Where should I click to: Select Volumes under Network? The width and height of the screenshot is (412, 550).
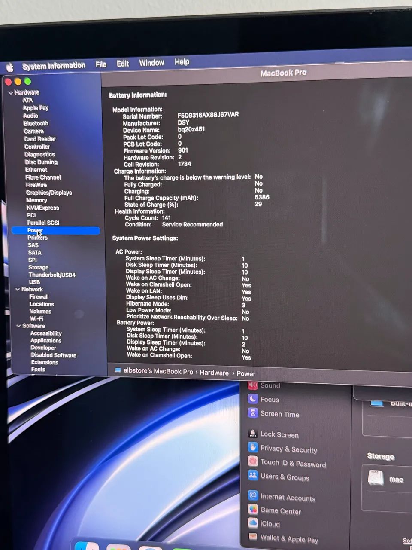tap(40, 312)
